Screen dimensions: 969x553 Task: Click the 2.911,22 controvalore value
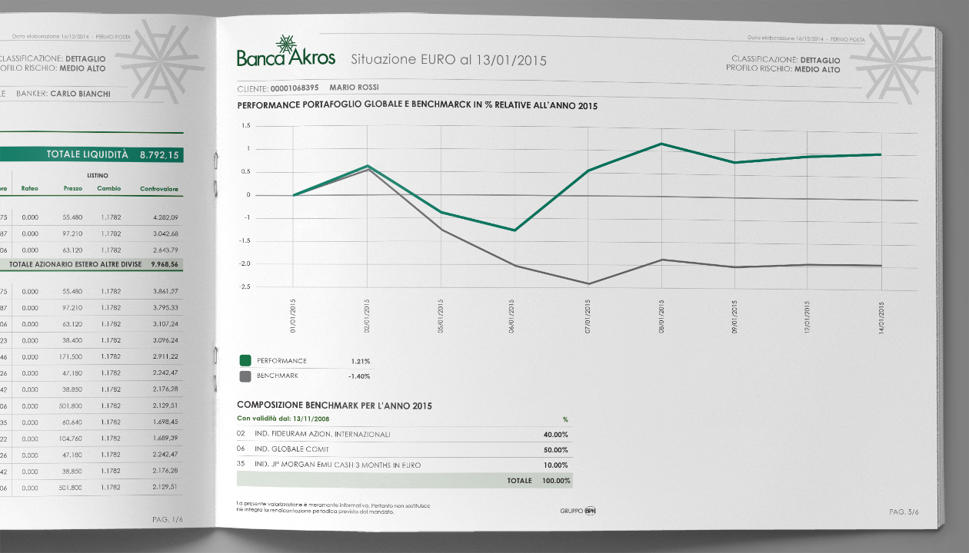coord(165,356)
